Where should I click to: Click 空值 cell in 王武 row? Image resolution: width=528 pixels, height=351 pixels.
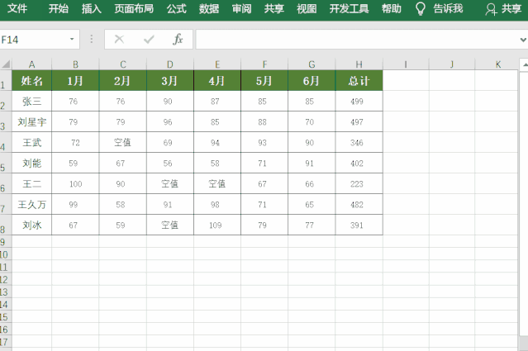tap(122, 142)
